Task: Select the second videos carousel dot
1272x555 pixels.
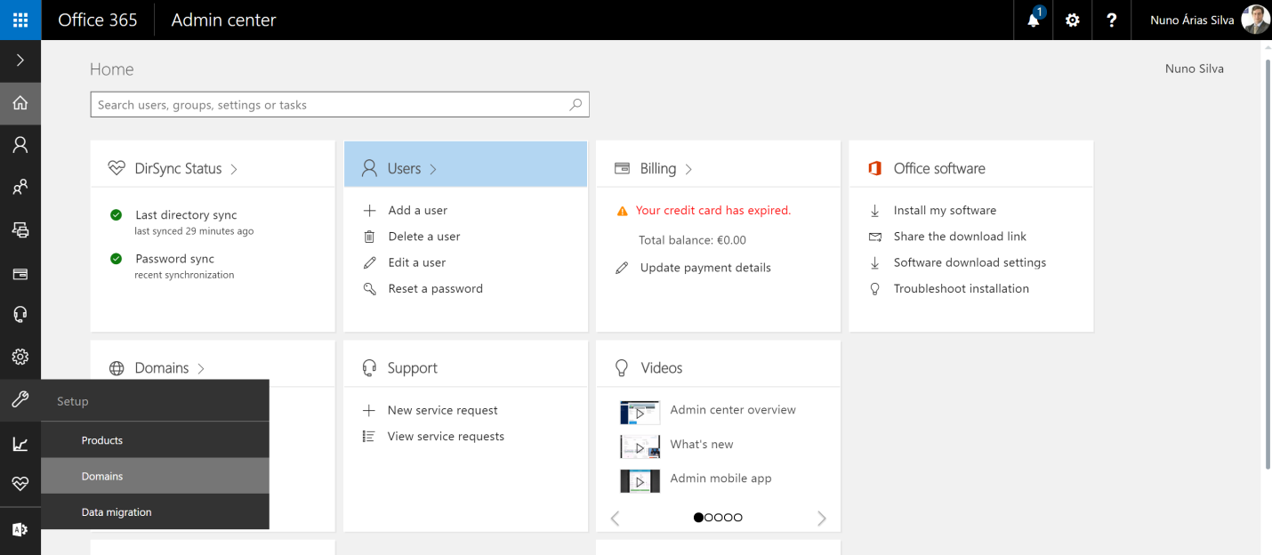Action: [708, 518]
